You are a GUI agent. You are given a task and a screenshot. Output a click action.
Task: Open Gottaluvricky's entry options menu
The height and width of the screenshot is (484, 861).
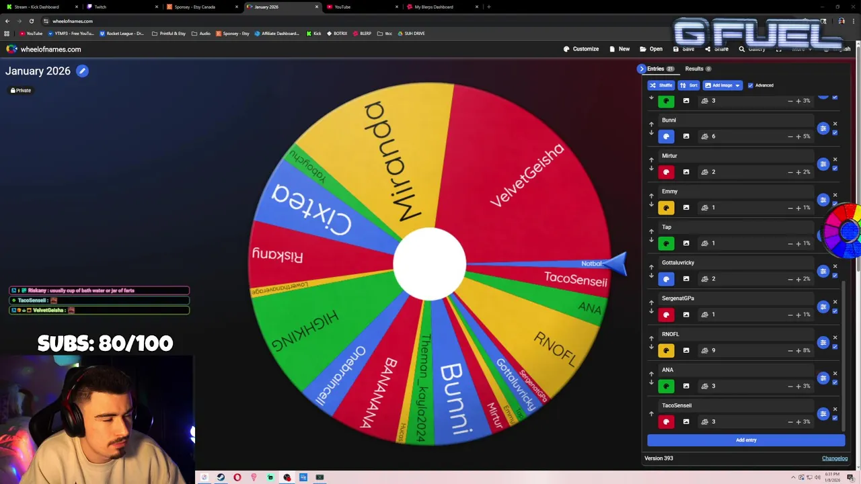(823, 271)
